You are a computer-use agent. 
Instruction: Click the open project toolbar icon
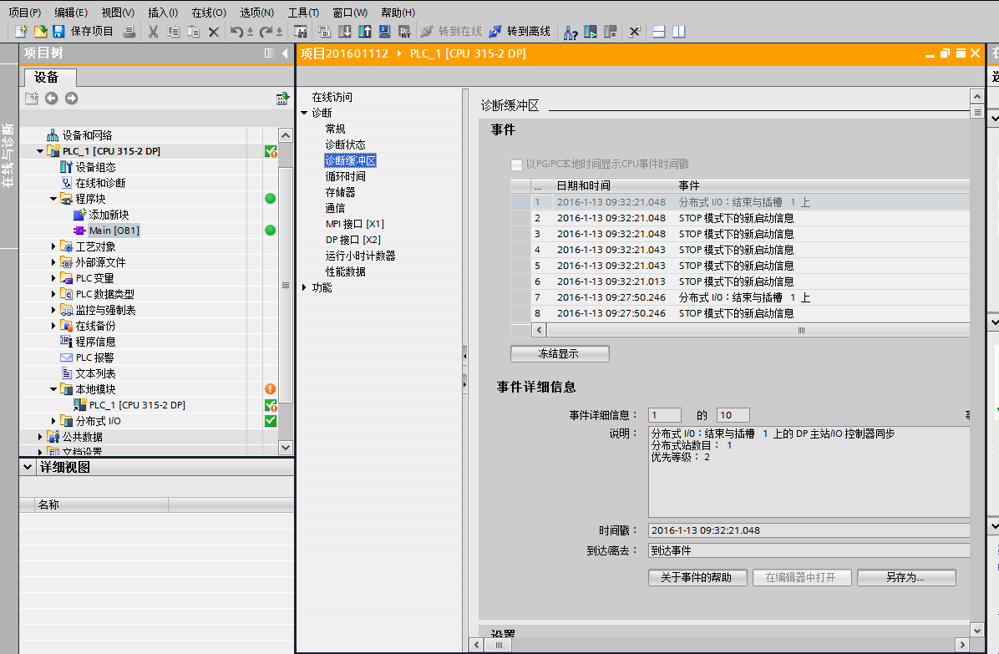pos(40,31)
